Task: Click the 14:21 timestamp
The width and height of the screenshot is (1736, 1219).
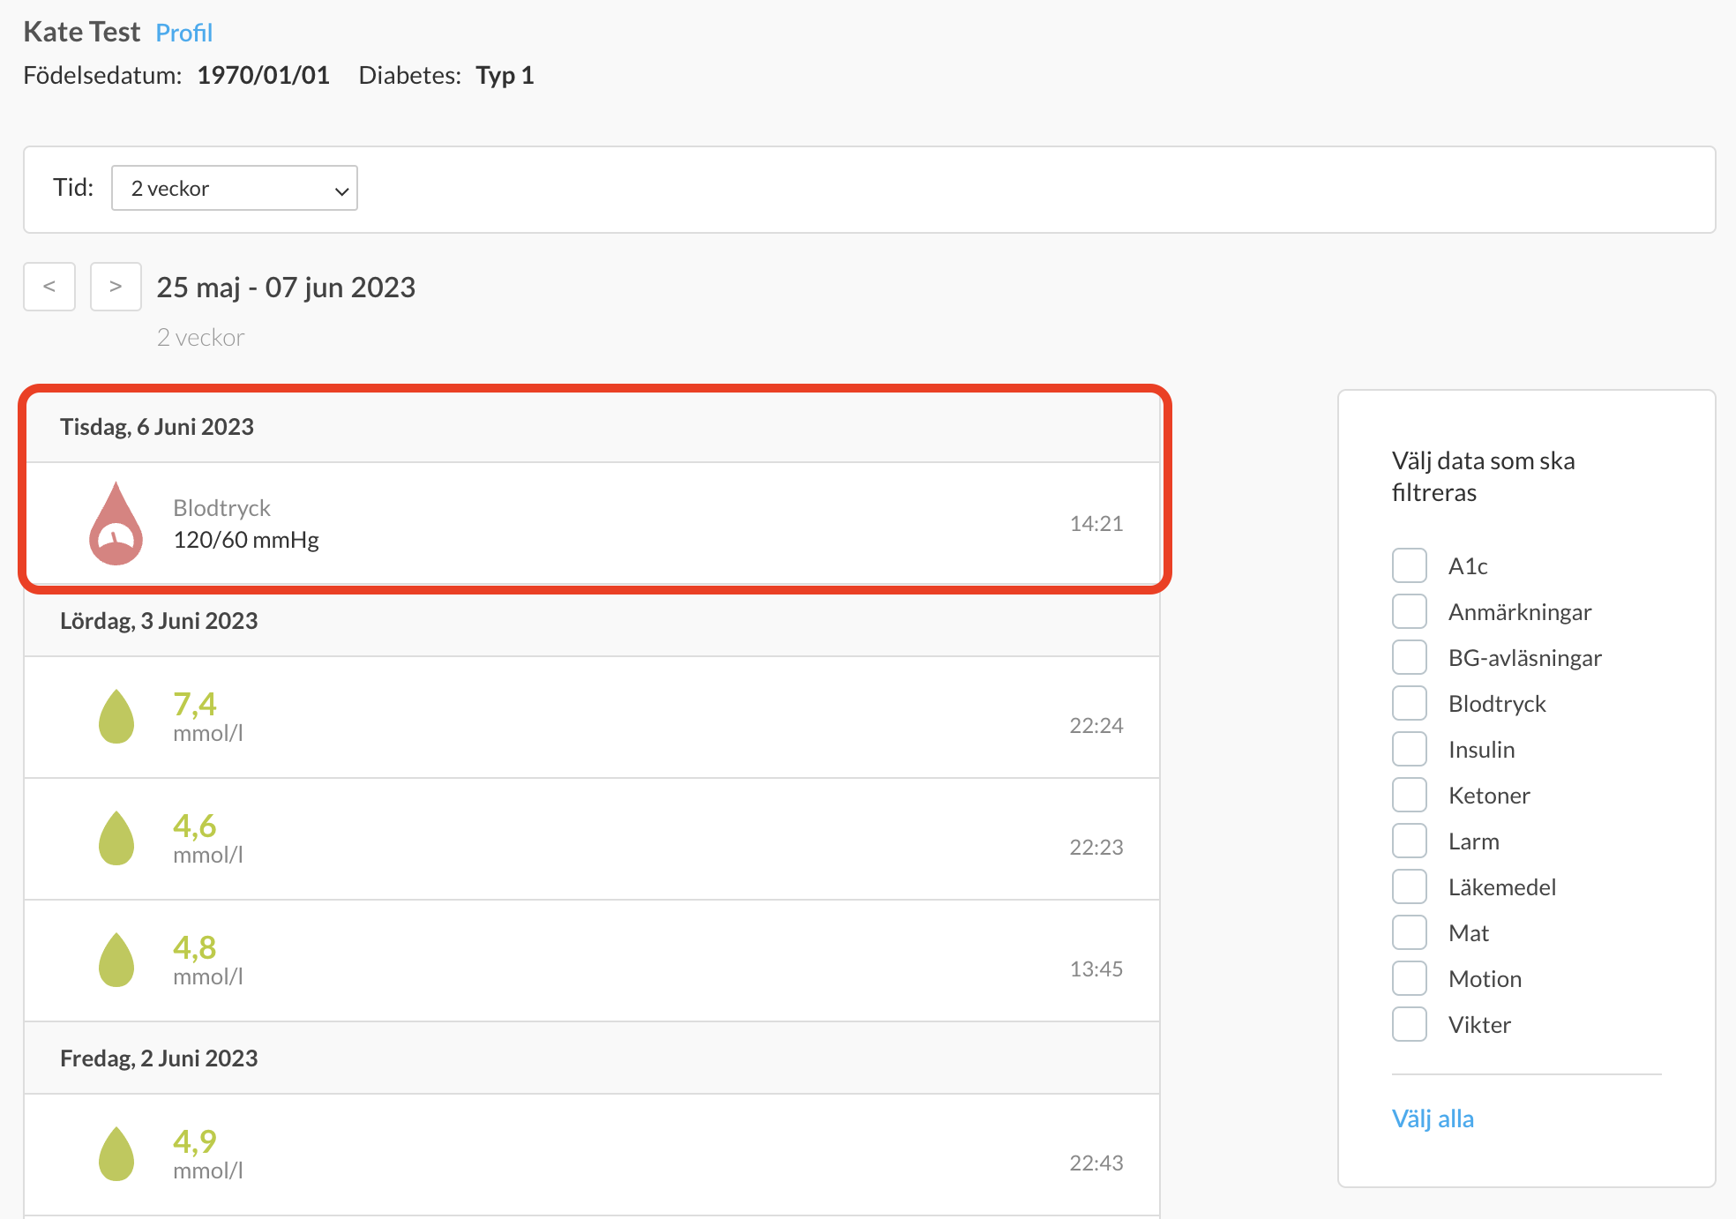Action: [1096, 524]
